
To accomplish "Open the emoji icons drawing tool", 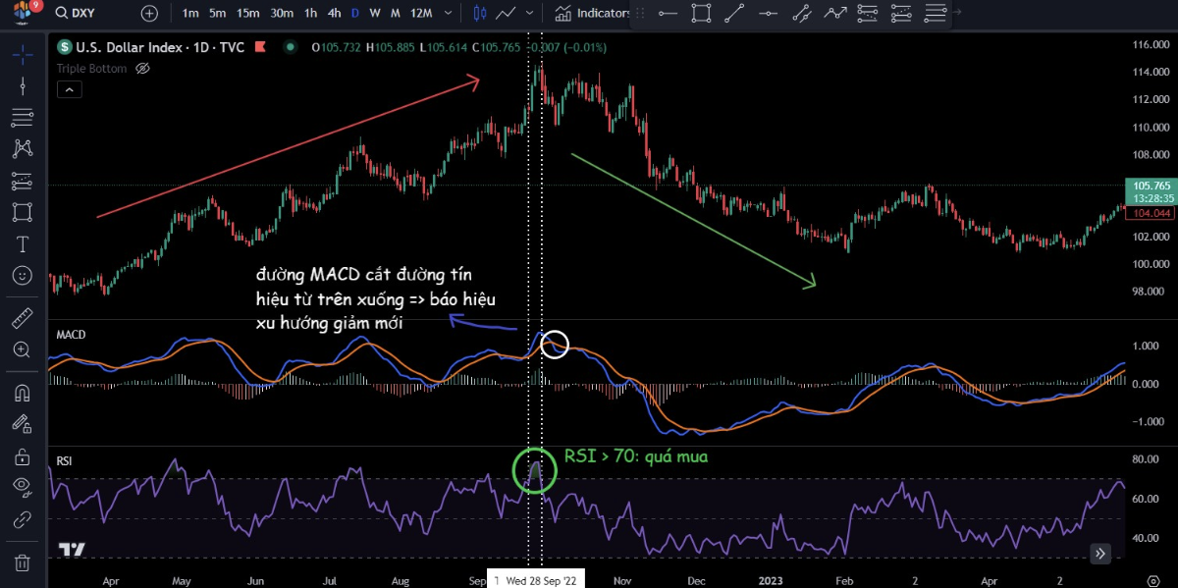I will (x=22, y=276).
